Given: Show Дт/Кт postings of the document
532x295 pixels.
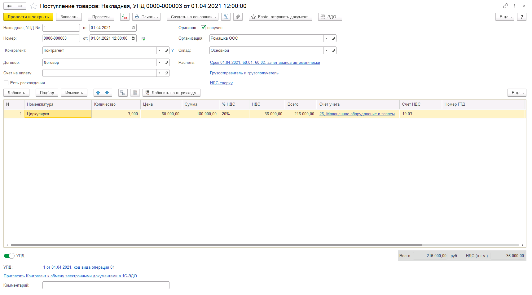Looking at the screenshot, I should coord(125,17).
